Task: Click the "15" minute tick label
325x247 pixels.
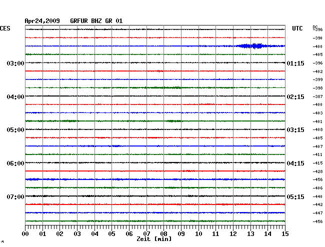Action: point(285,233)
